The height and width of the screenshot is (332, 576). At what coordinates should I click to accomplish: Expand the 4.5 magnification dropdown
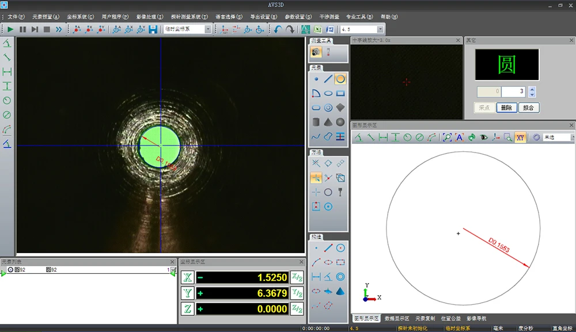[380, 29]
